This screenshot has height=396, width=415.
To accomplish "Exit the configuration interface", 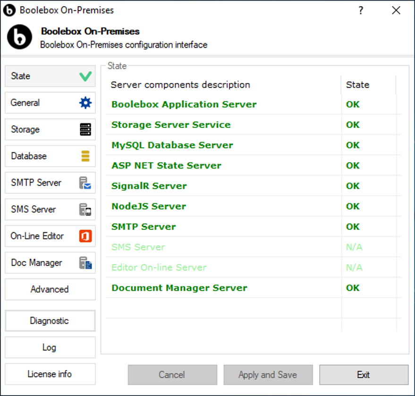I will (x=364, y=375).
